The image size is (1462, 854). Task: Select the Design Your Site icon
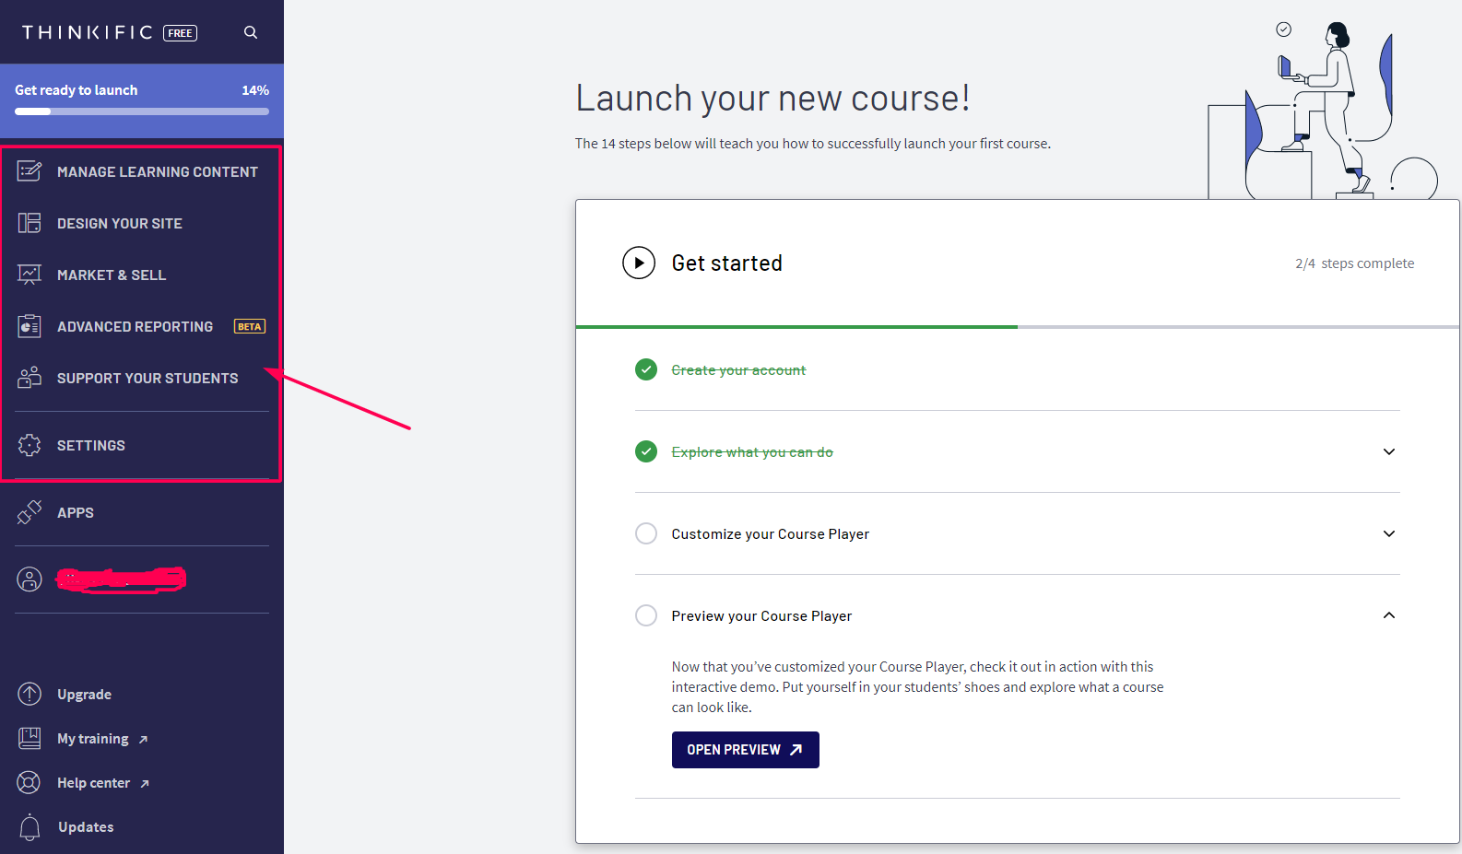[29, 223]
